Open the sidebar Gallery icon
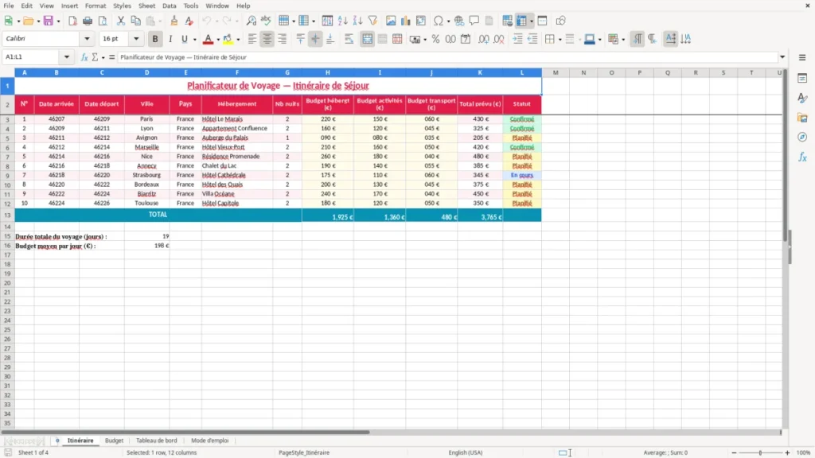The image size is (815, 458). pyautogui.click(x=802, y=118)
